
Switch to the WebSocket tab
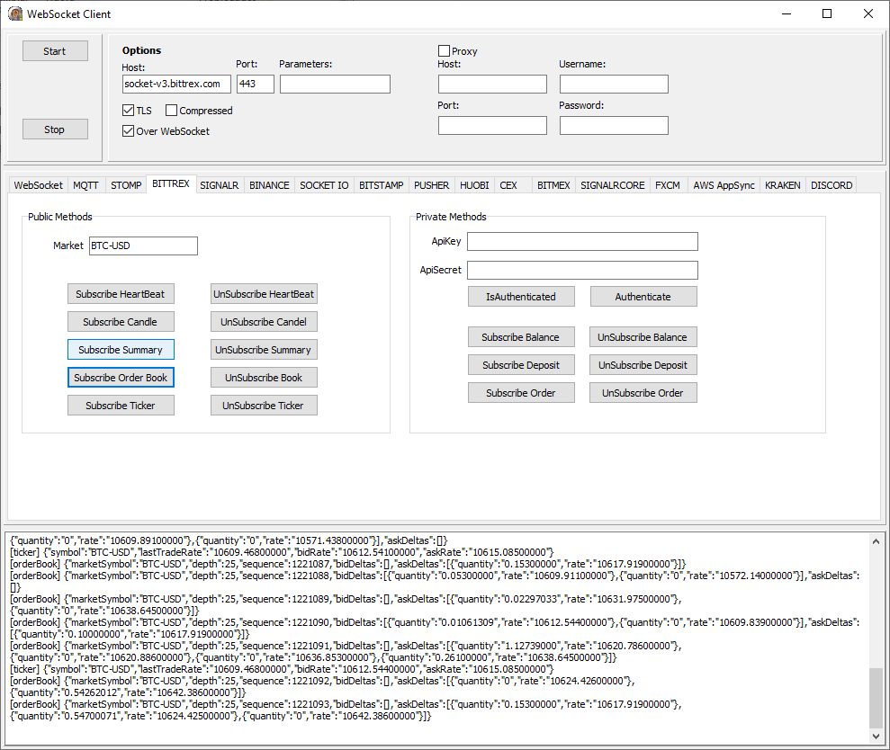click(x=38, y=185)
